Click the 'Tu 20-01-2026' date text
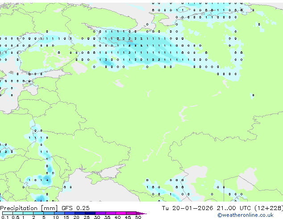 point(187,208)
